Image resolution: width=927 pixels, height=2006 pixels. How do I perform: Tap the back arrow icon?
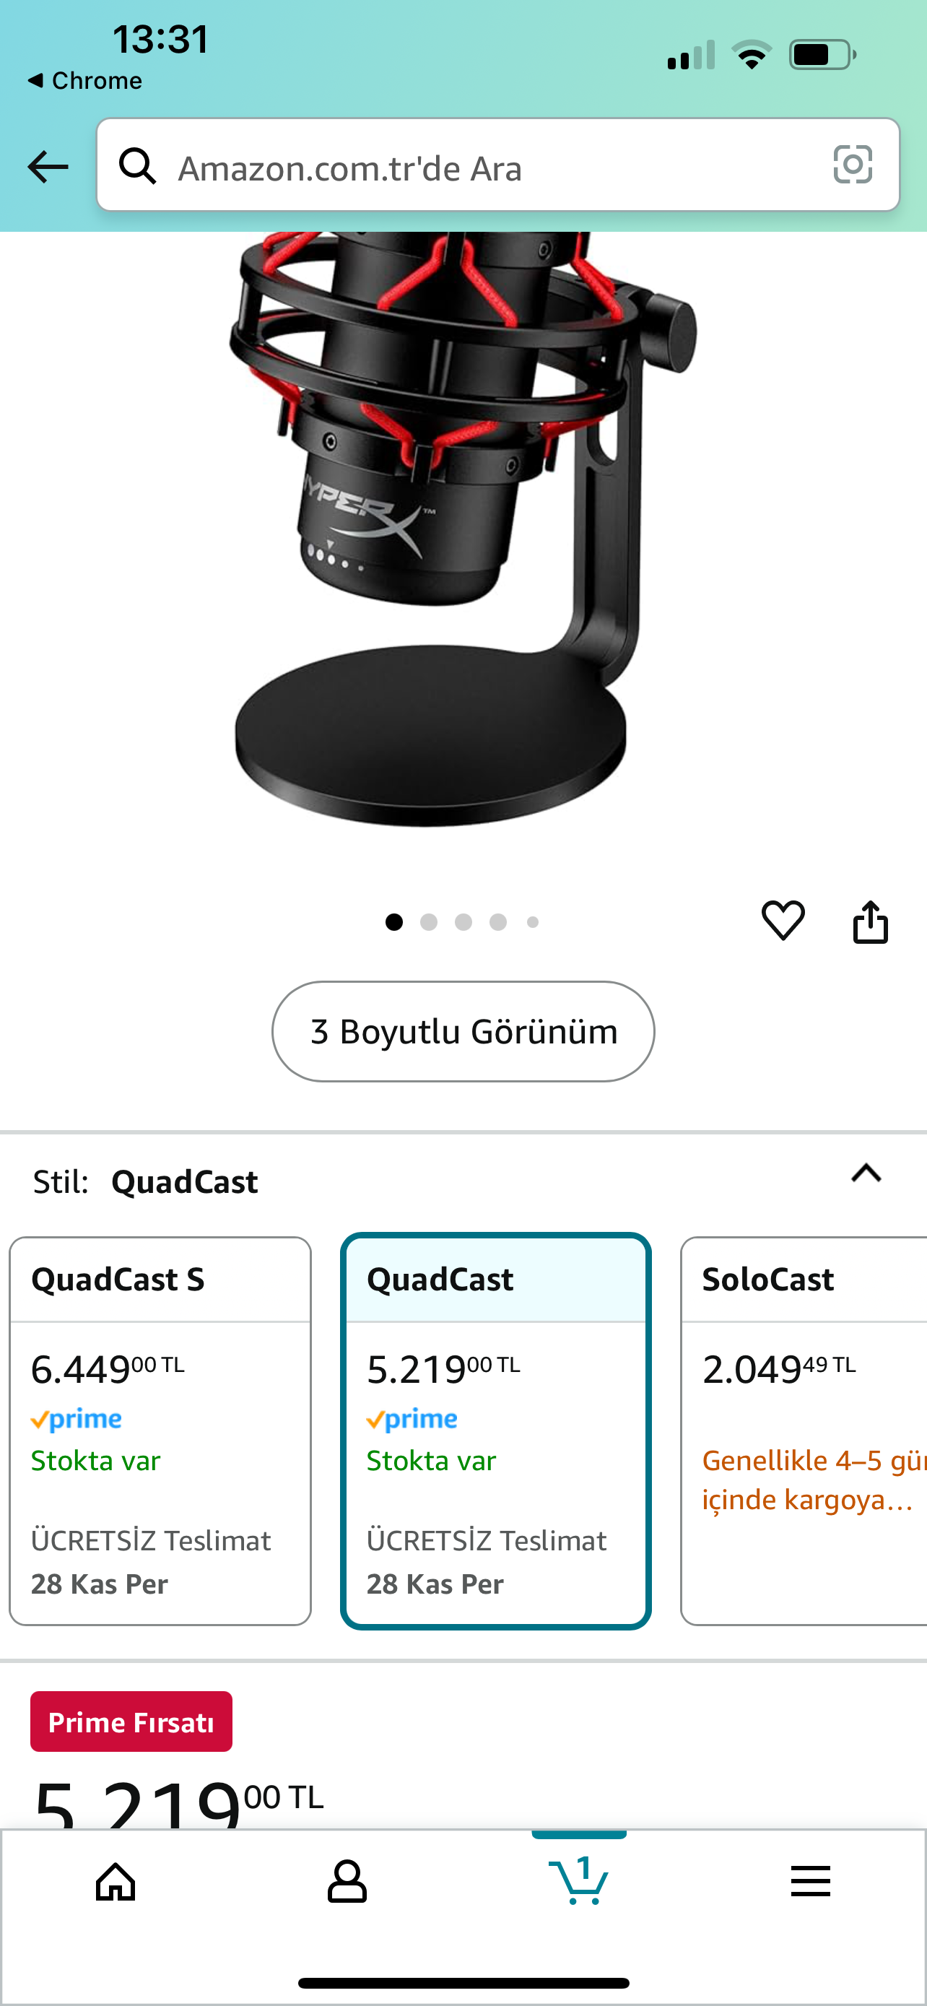point(48,166)
